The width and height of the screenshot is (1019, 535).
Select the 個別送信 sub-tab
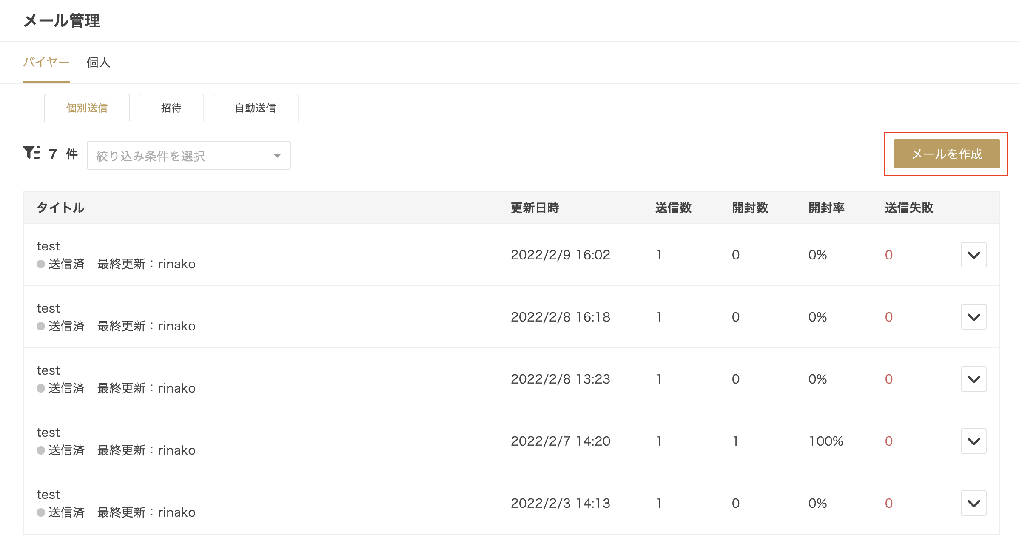click(x=87, y=108)
